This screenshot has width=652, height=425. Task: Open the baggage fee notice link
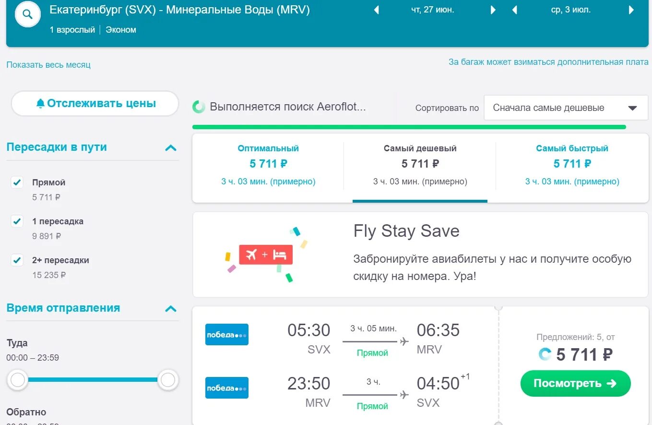pyautogui.click(x=548, y=62)
